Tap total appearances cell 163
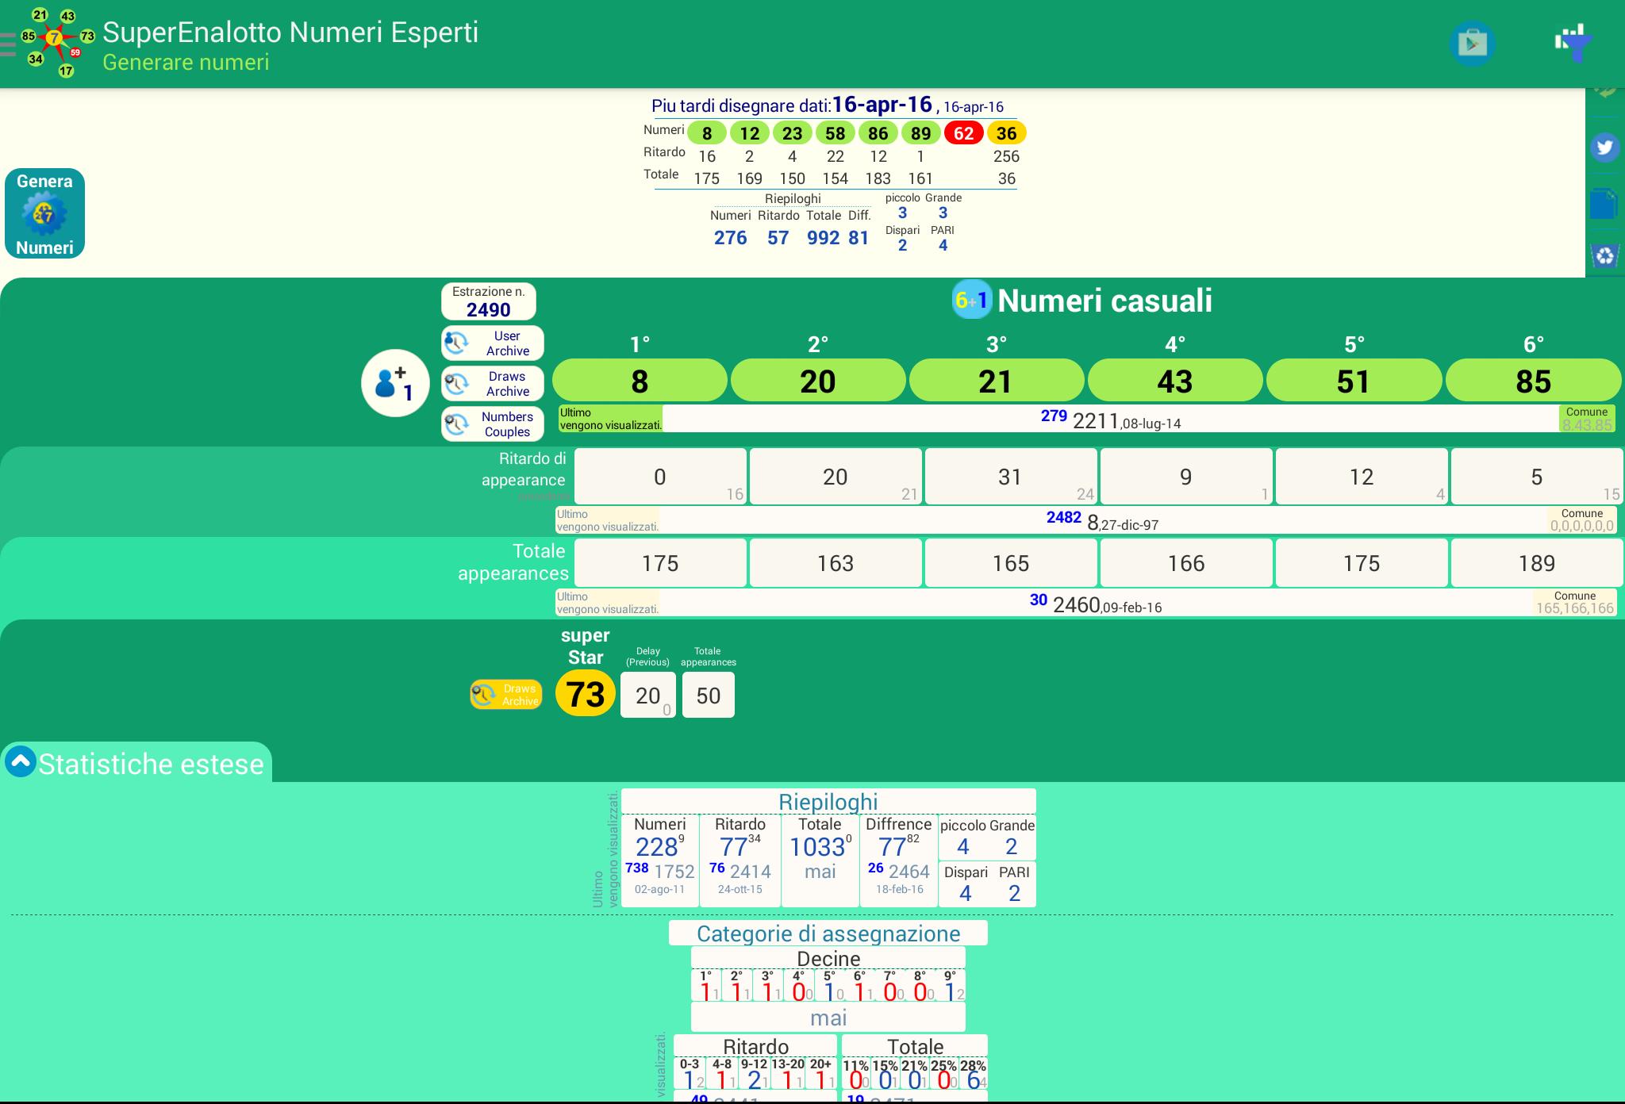1625x1104 pixels. coord(836,563)
